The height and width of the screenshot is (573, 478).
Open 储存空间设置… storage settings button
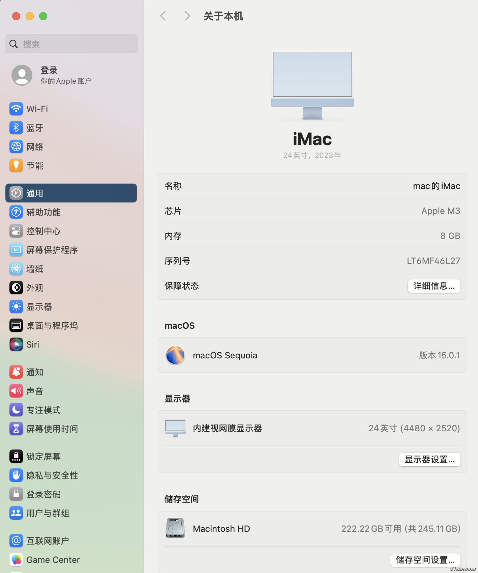tap(425, 560)
